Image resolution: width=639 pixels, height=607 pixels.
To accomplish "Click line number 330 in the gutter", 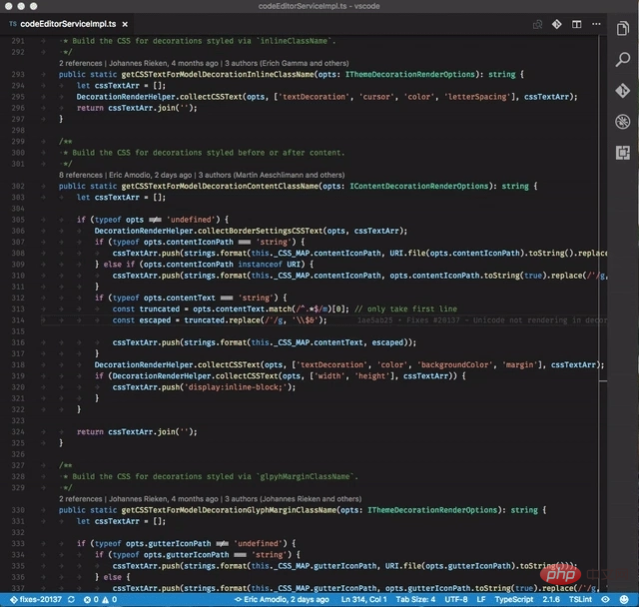I will [18, 510].
